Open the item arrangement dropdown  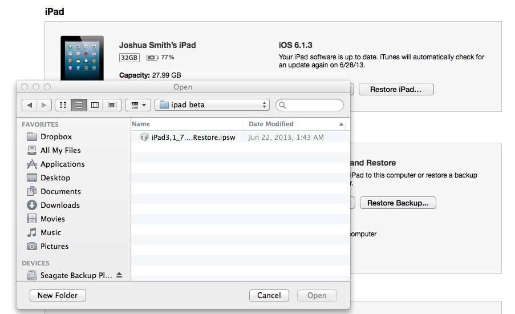[x=138, y=105]
